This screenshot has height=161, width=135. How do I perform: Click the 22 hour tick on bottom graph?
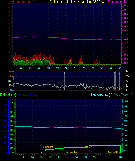click(112, 157)
